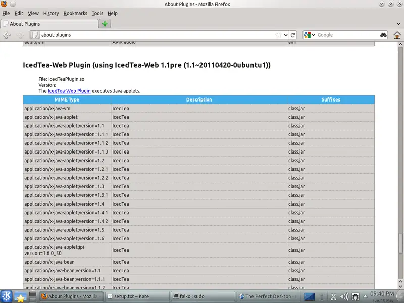Click About Plugins - Mozilla taskbar entry
Viewport: 404px width, 303px height.
72,296
